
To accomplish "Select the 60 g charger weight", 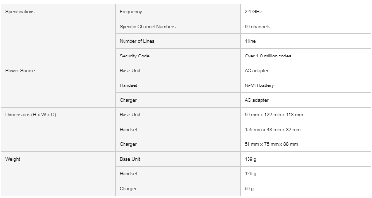I will point(249,189).
